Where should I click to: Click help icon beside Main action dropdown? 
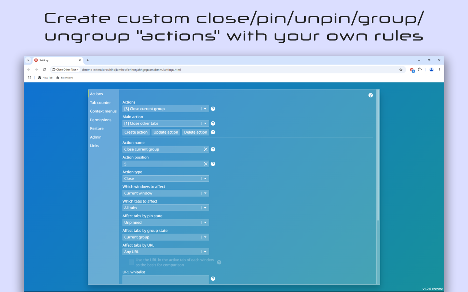(213, 123)
